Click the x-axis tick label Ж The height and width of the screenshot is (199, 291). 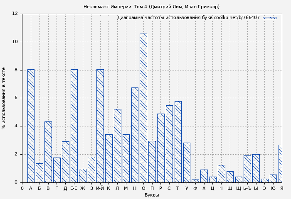[x=83, y=189]
